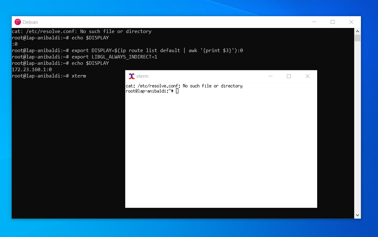Click the resolve.conf error line in xterm

click(x=184, y=86)
